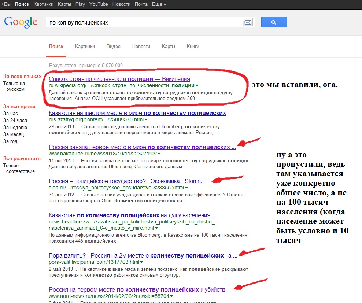Image resolution: width=362 pixels, height=303 pixels.
Task: Switch to Книги results tab
Action: point(193,47)
